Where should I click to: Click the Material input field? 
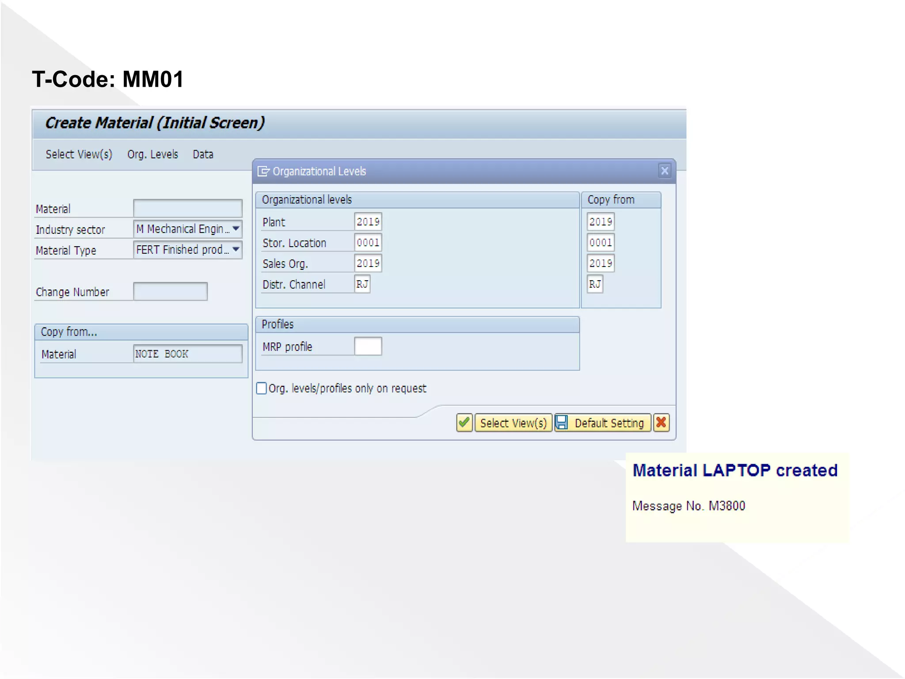click(187, 208)
